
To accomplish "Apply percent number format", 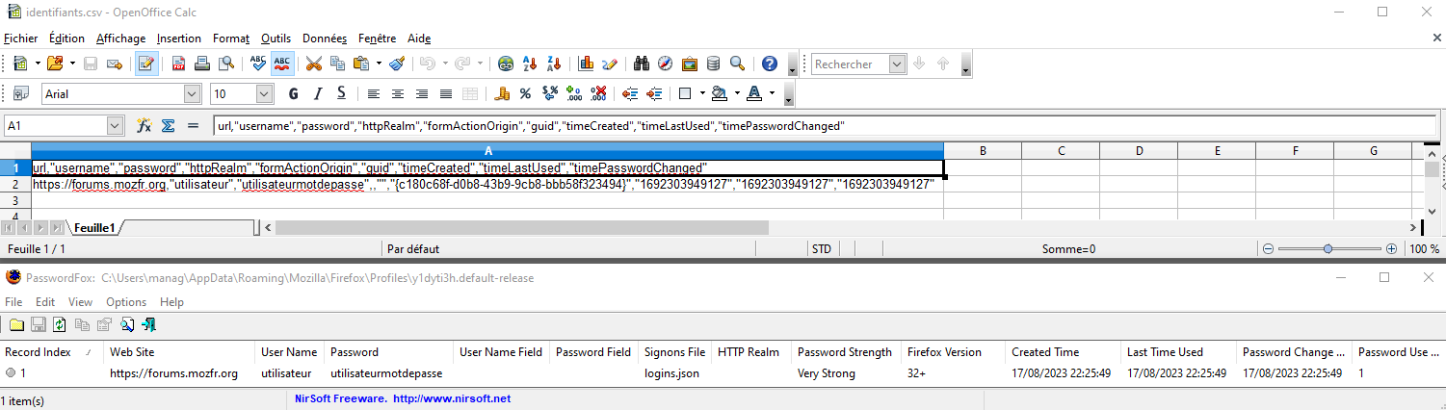I will (525, 93).
